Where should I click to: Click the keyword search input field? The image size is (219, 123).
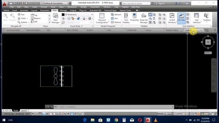(136, 3)
